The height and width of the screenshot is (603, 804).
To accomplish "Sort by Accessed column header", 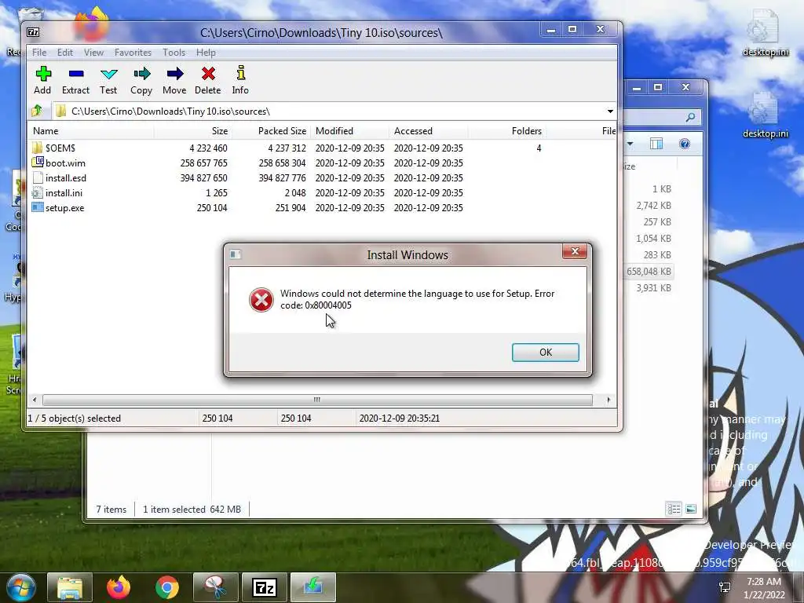I will (428, 131).
